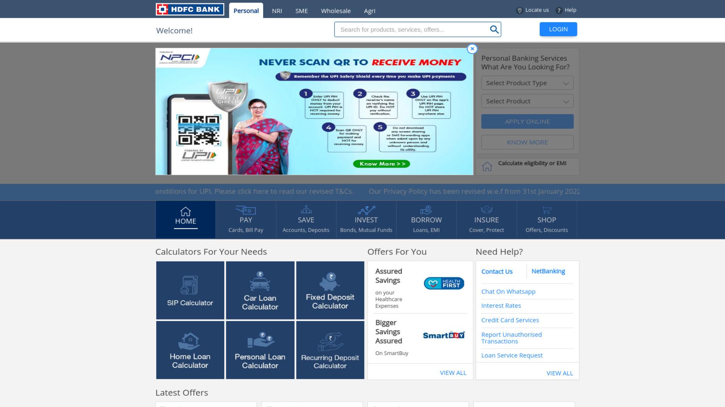
Task: Click the Locate us text link
Action: 537,10
